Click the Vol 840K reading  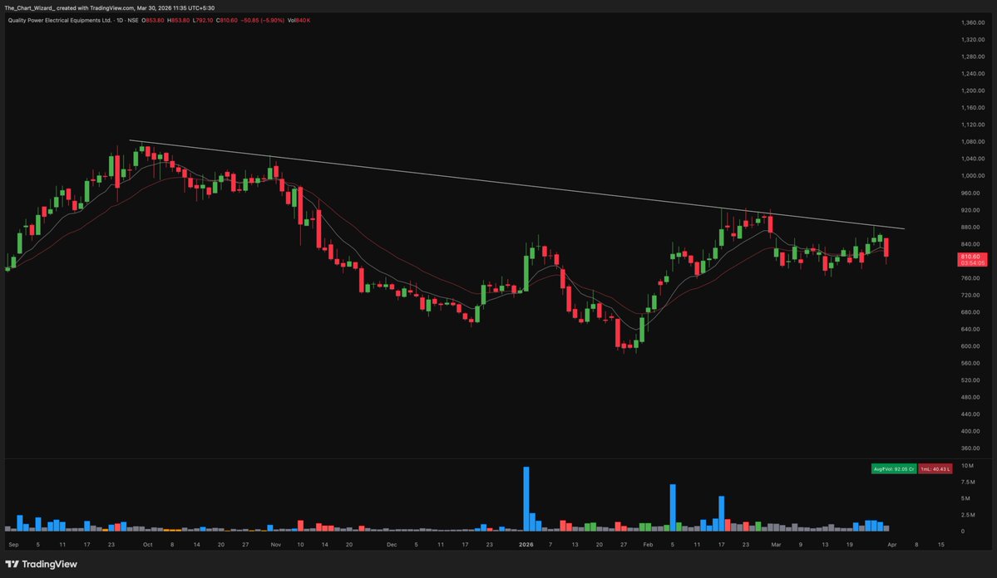[299, 20]
